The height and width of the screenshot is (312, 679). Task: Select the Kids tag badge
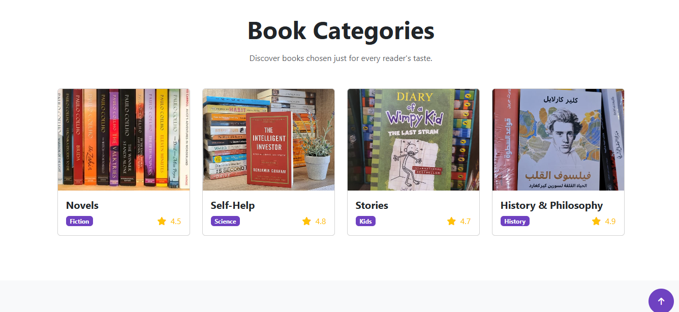[365, 221]
